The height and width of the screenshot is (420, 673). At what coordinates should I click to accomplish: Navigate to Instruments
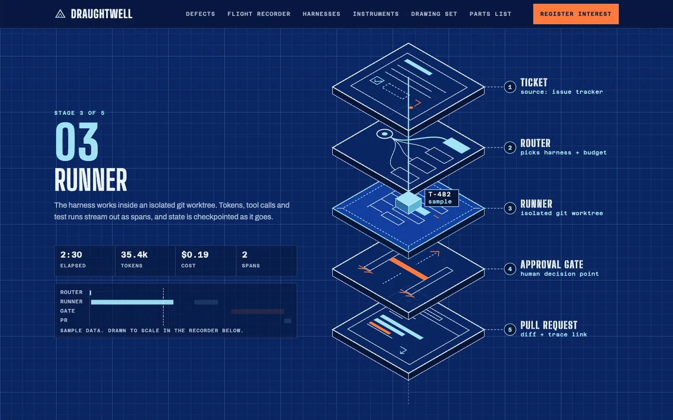375,14
